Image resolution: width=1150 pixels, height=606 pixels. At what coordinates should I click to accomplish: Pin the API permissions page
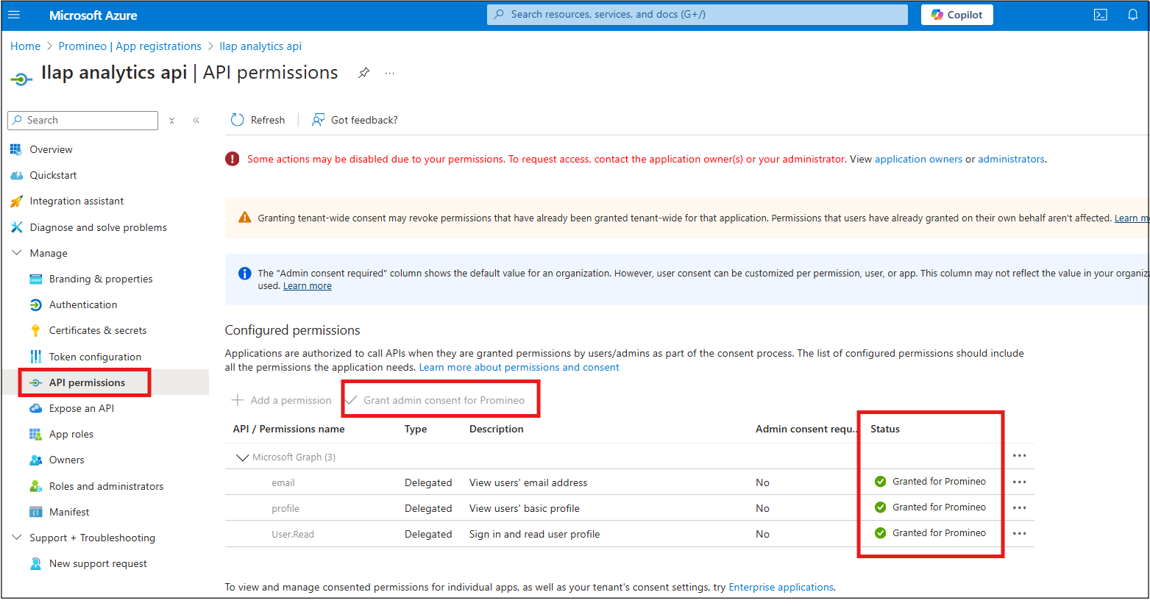click(363, 73)
